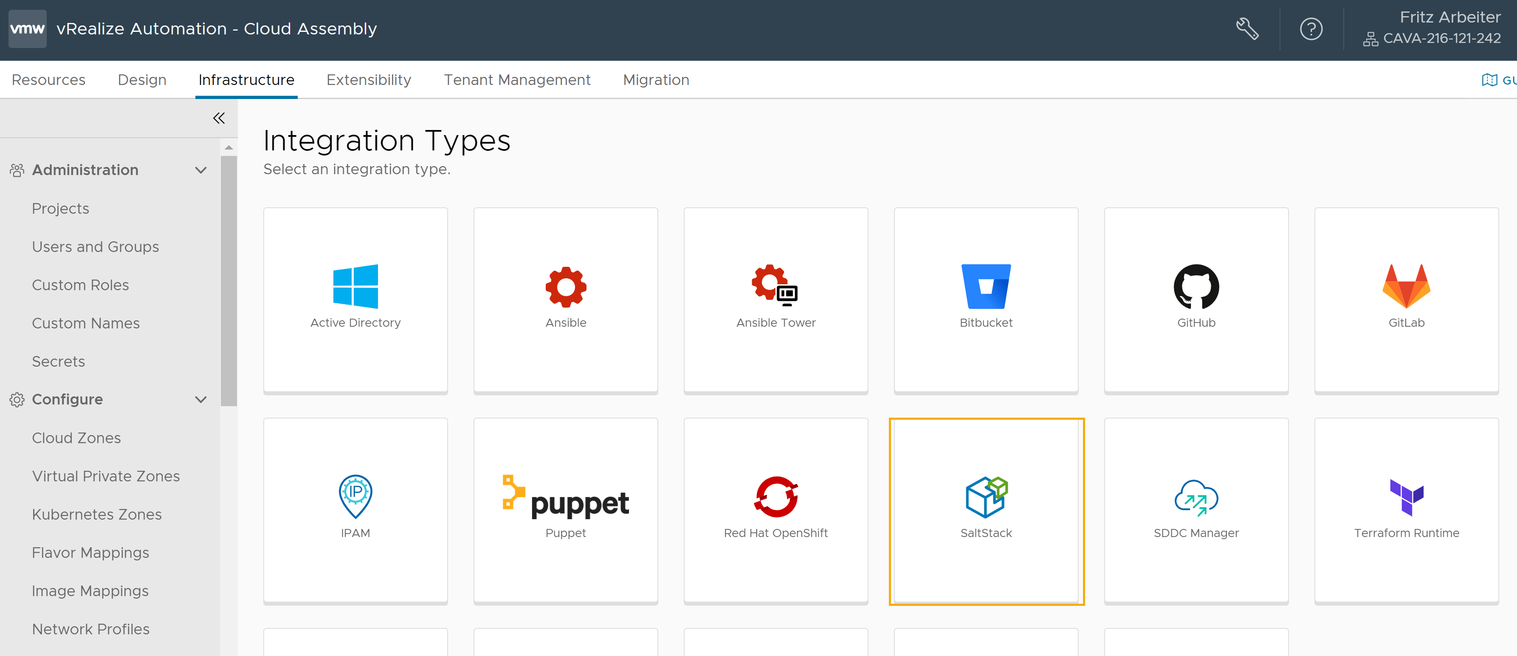This screenshot has width=1517, height=656.
Task: Click the sidebar scrollbar up arrow
Action: (x=229, y=147)
